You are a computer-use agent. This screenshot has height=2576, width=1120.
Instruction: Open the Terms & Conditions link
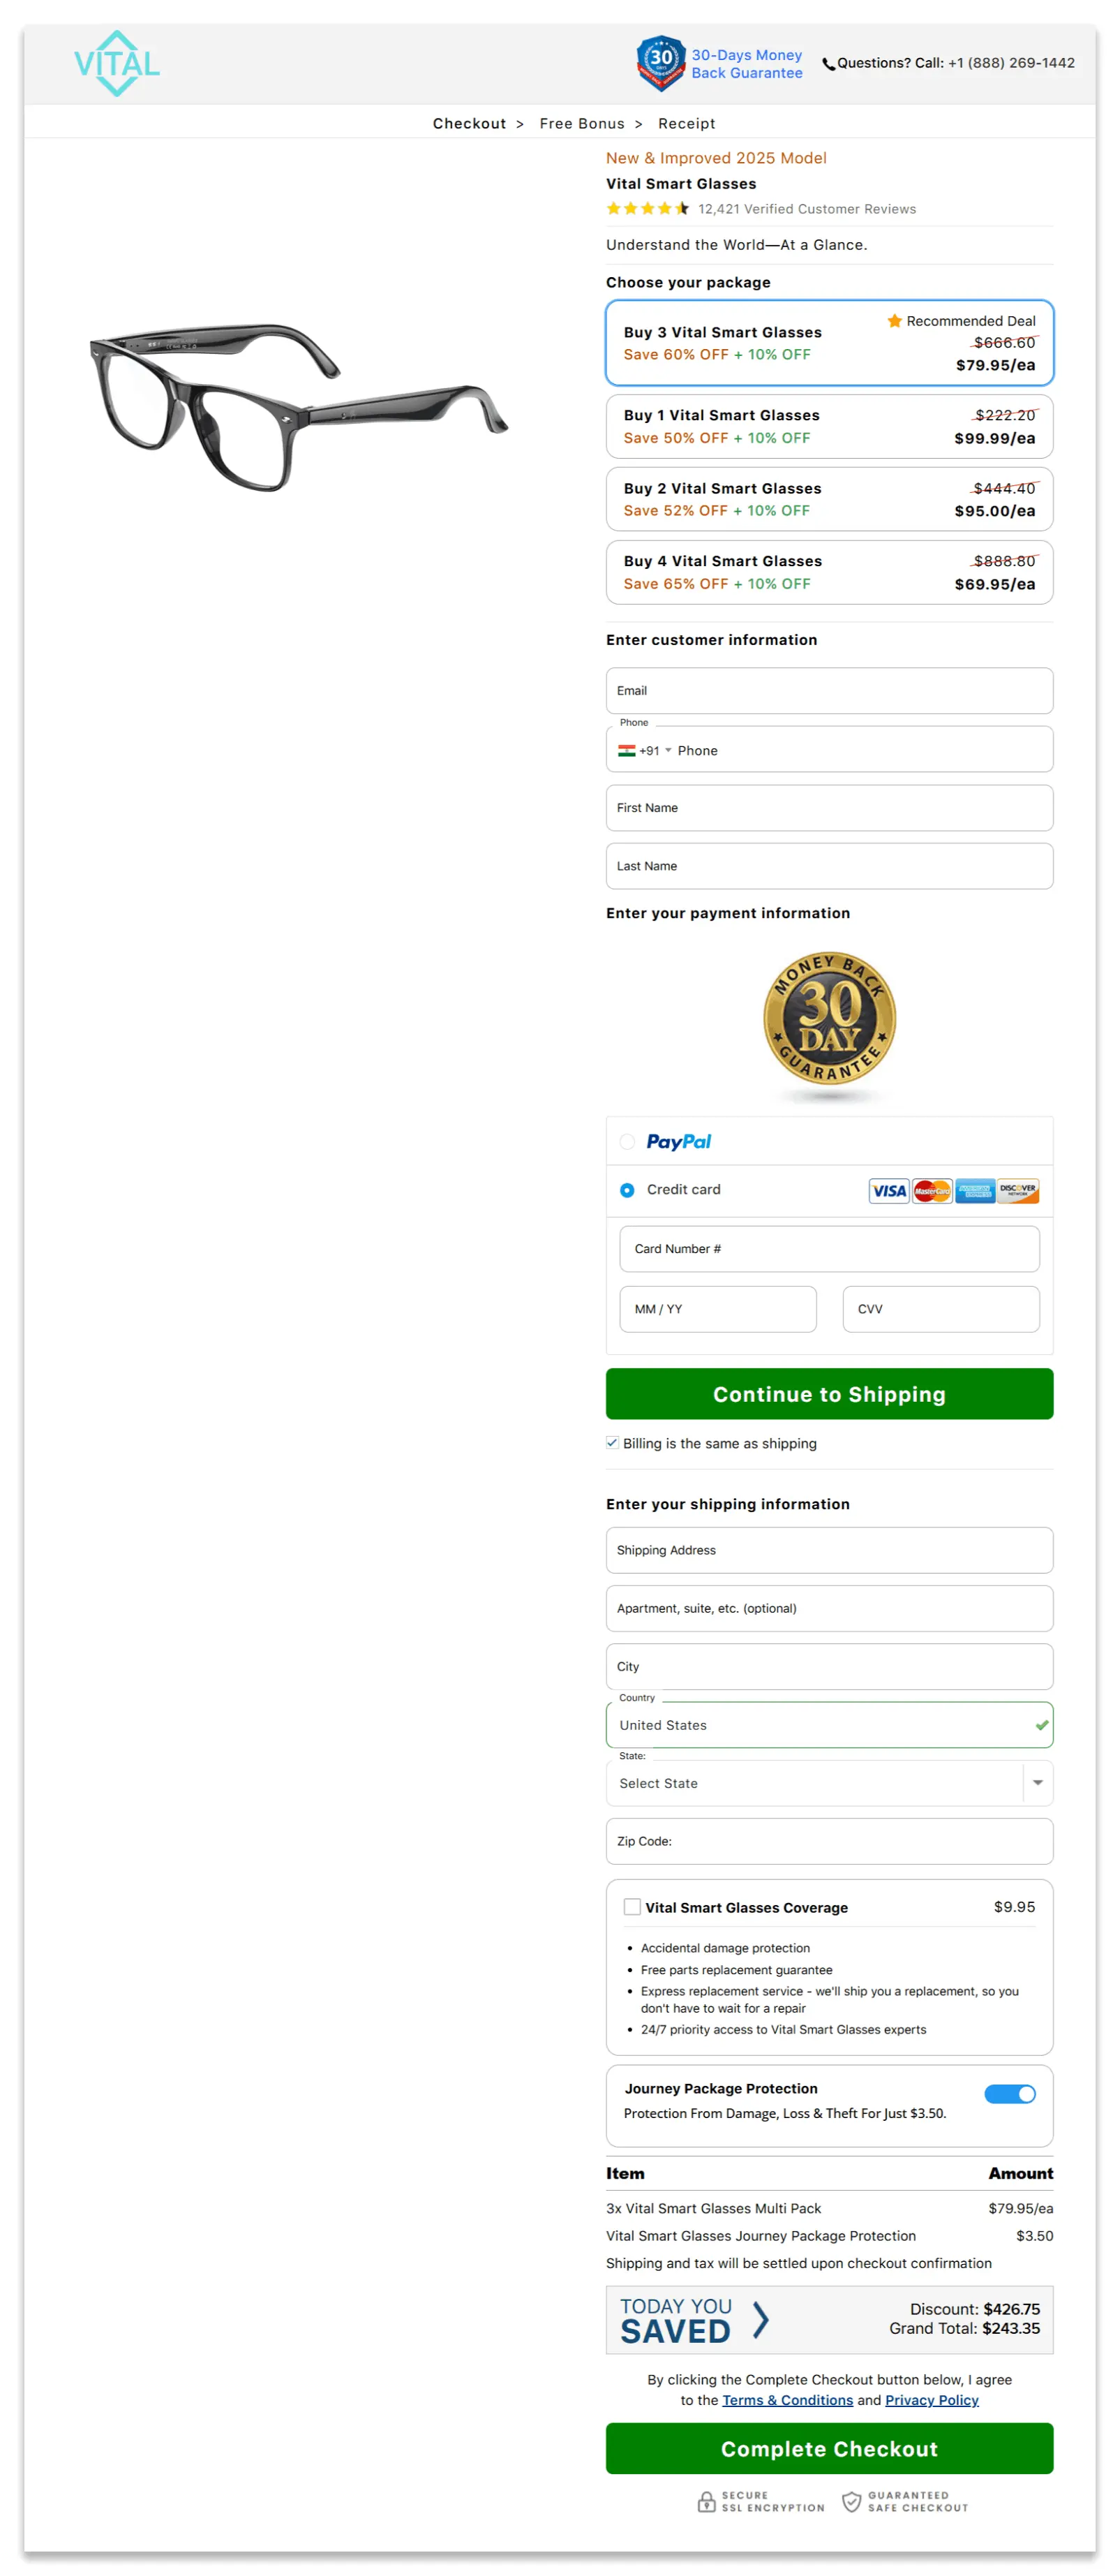(787, 2400)
